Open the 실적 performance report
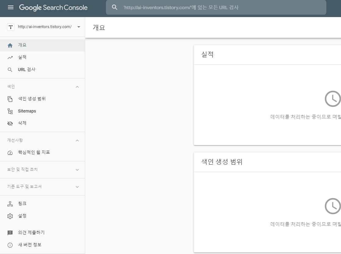 point(42,57)
